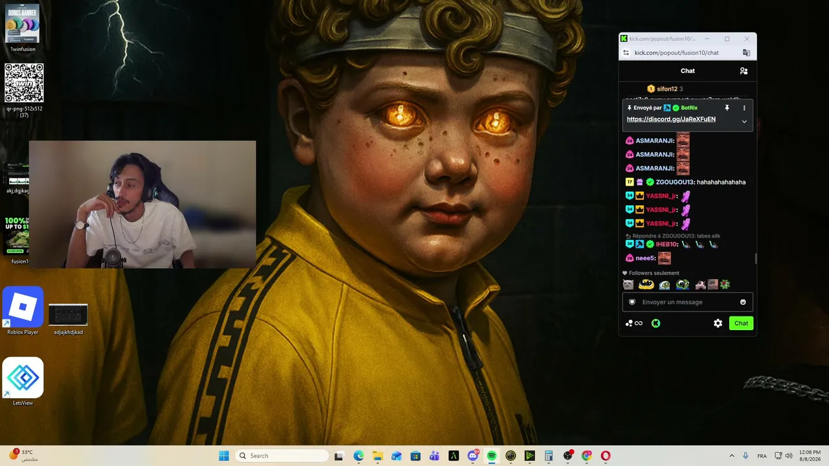
Task: Click the chat scrollbar
Action: pyautogui.click(x=755, y=259)
